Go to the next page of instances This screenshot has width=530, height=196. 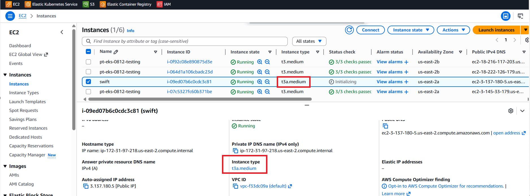pyautogui.click(x=515, y=40)
